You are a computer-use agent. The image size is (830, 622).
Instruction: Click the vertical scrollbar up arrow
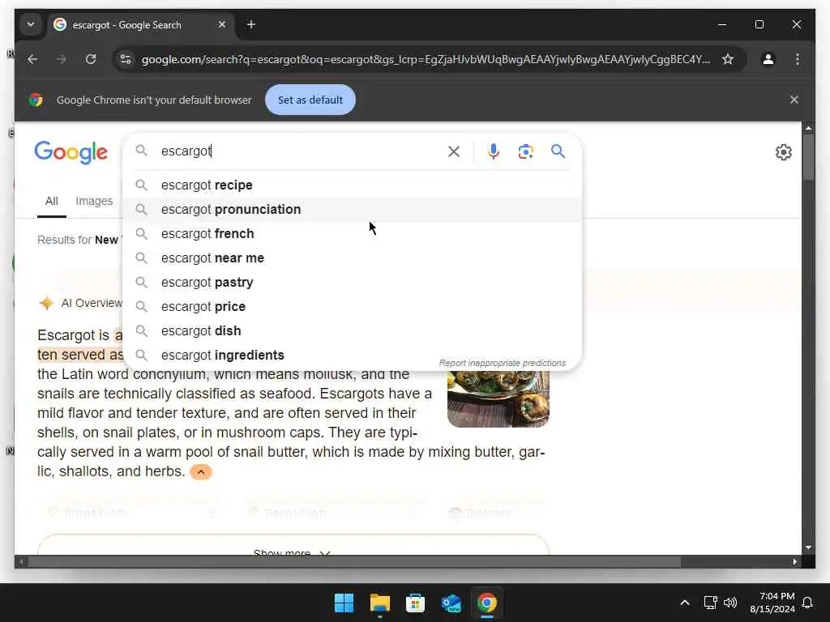tap(808, 128)
